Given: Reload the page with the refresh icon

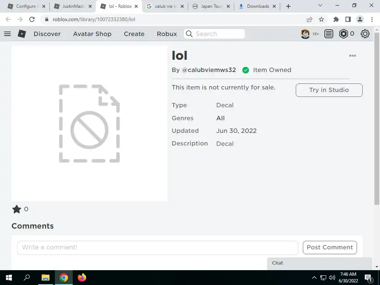Looking at the screenshot, I should (x=32, y=19).
